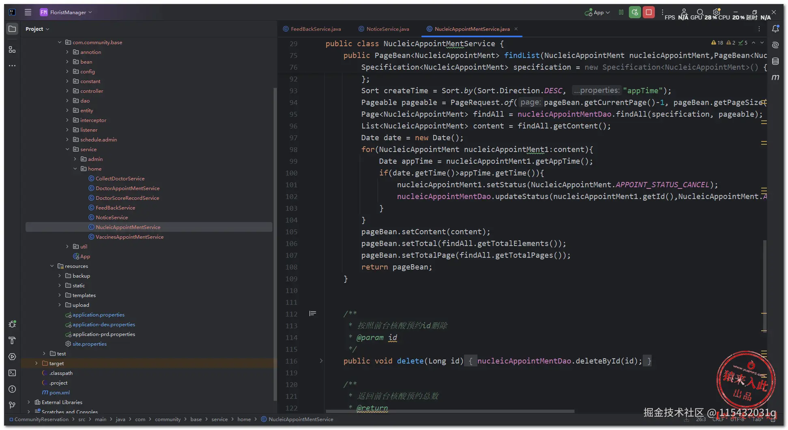Click the green Rerun Debug button

(x=635, y=12)
